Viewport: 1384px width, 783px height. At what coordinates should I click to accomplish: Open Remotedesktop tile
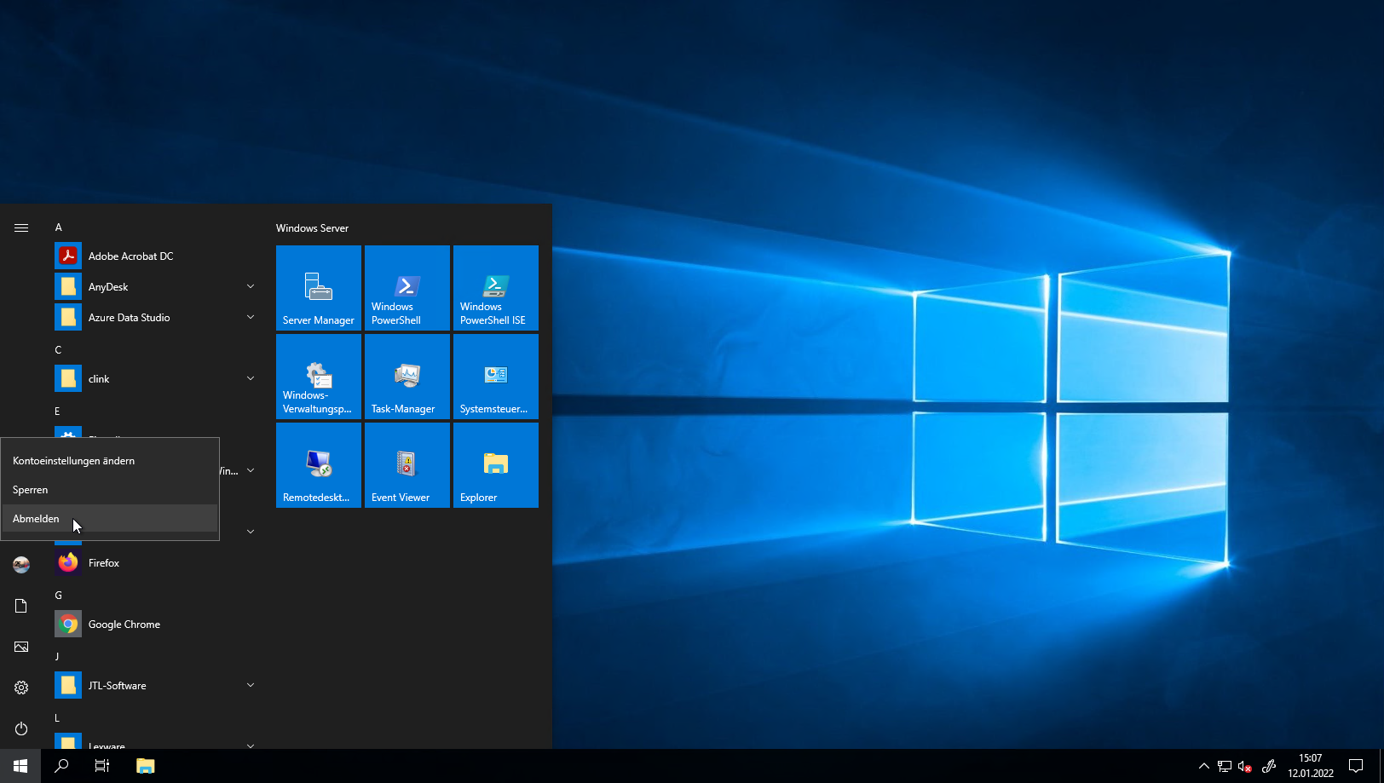pos(319,465)
